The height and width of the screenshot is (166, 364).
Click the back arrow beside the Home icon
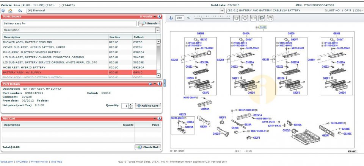20,11
